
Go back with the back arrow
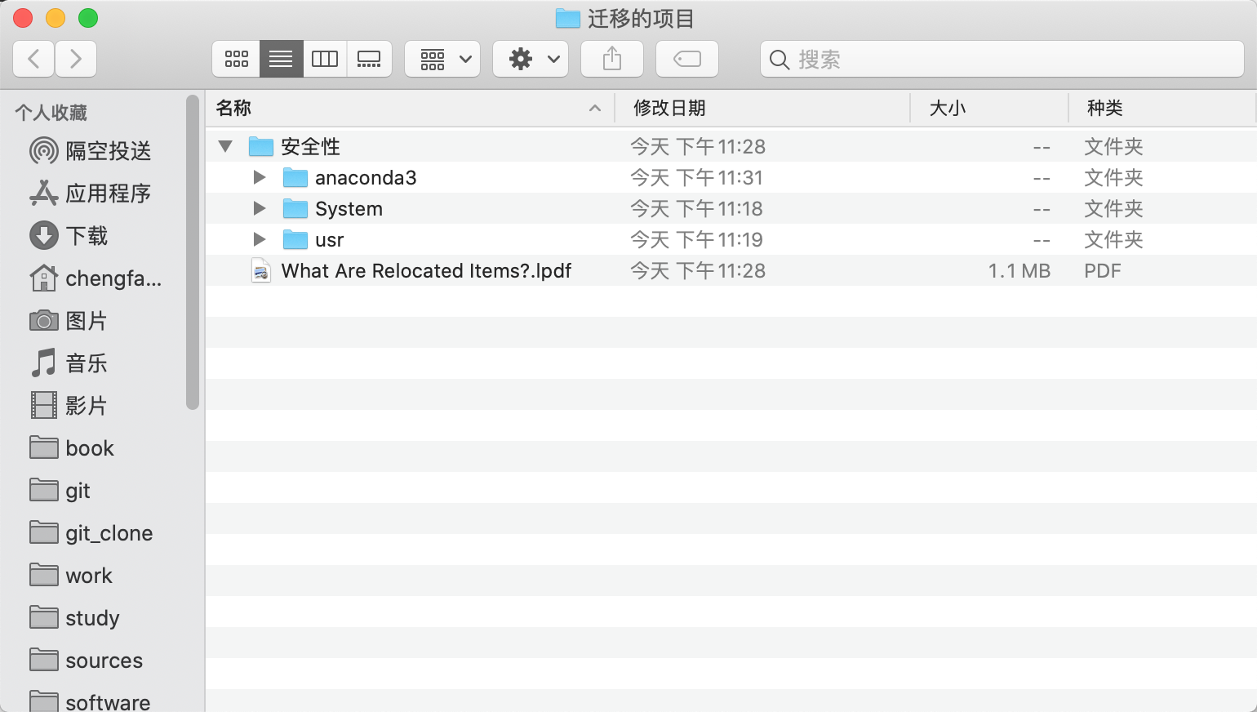coord(34,59)
